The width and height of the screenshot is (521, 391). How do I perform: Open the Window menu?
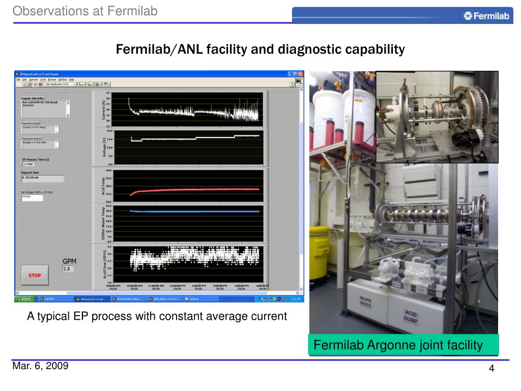pos(63,80)
